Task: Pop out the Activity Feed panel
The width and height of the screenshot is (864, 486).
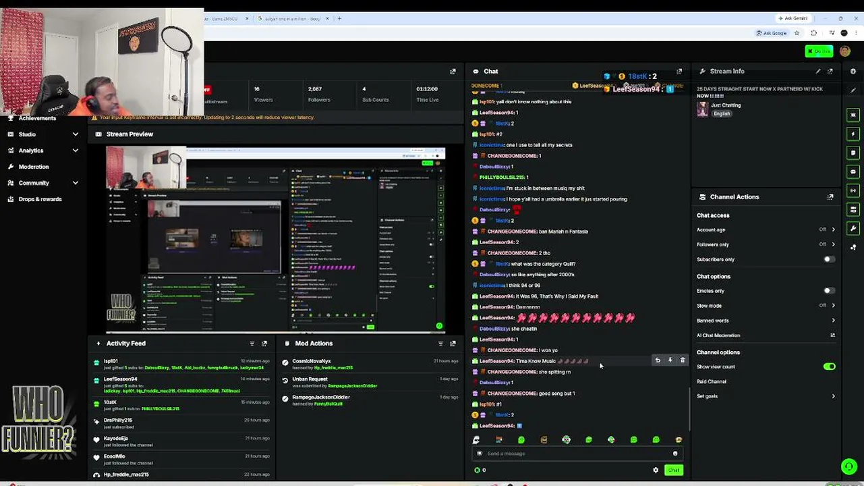Action: [264, 344]
